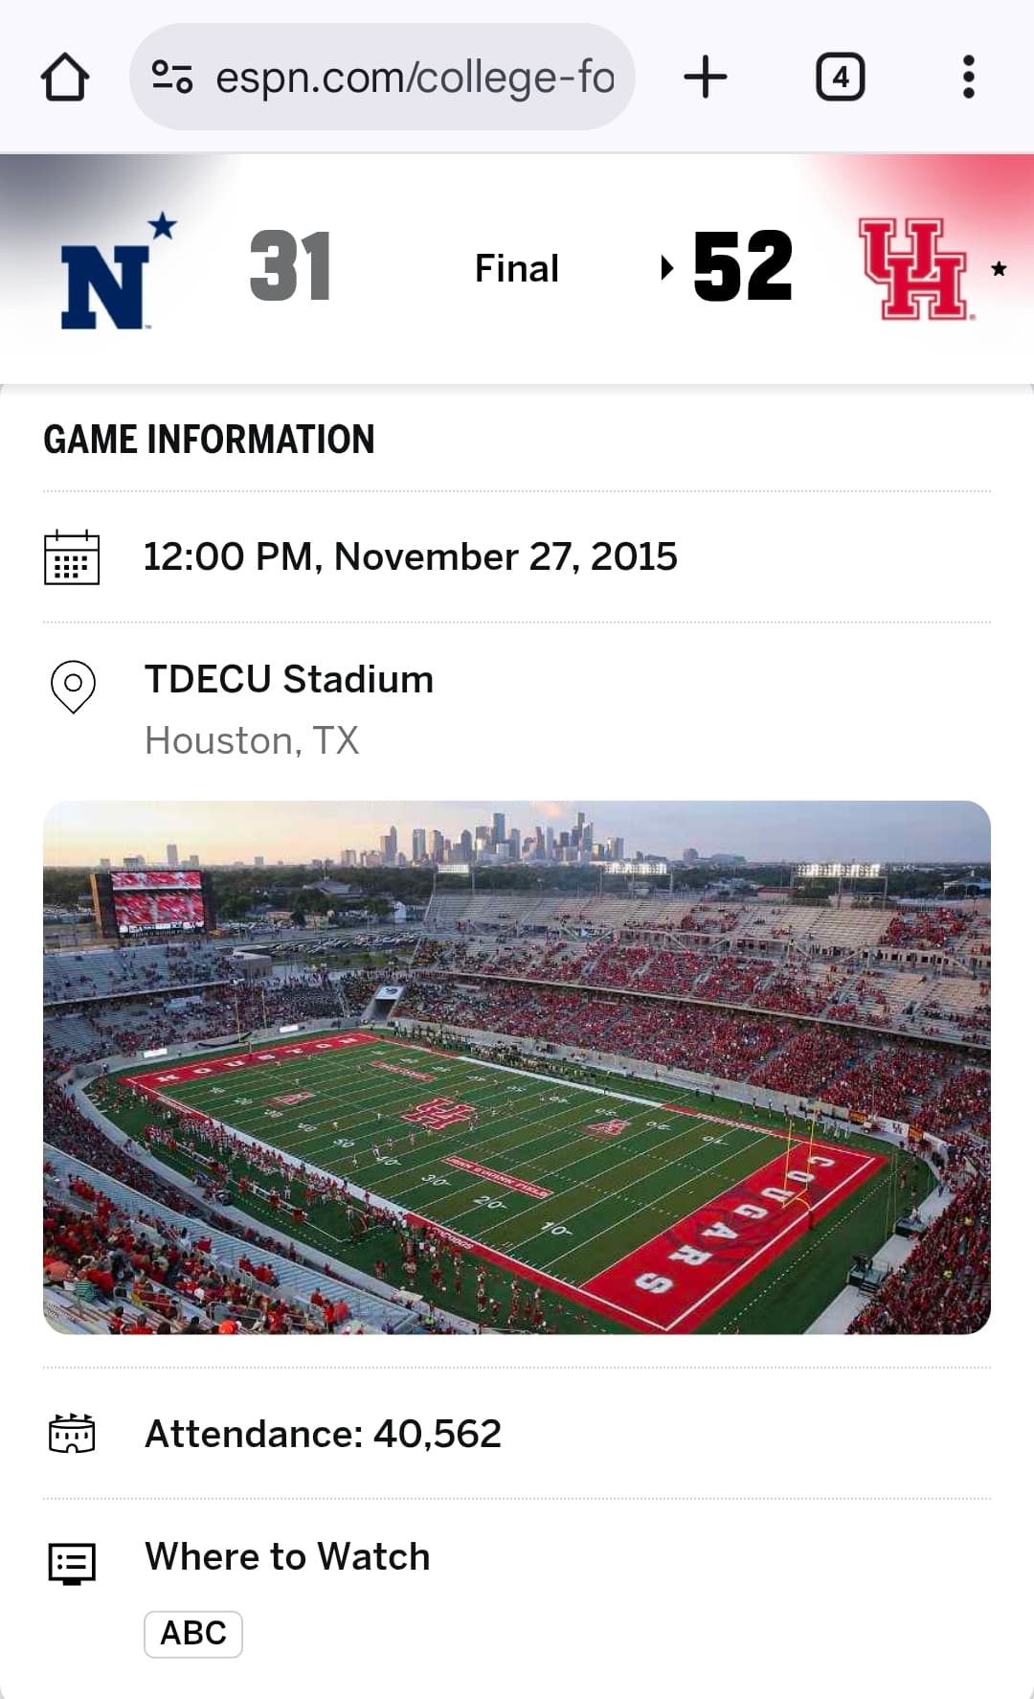Tap the browser home icon
This screenshot has height=1699, width=1034.
[65, 77]
